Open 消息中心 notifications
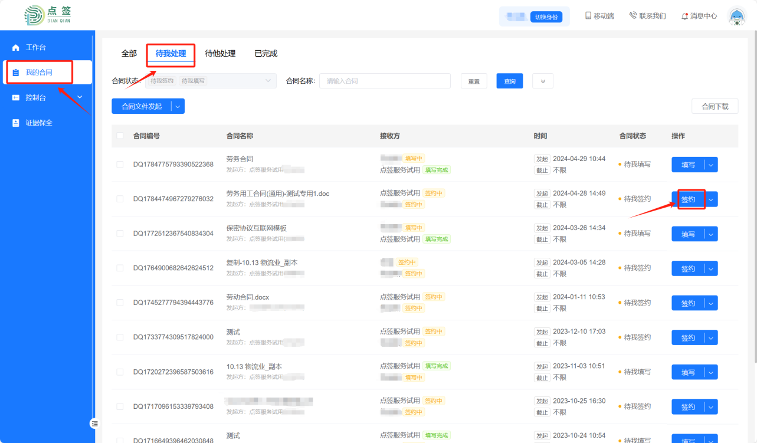 [699, 16]
